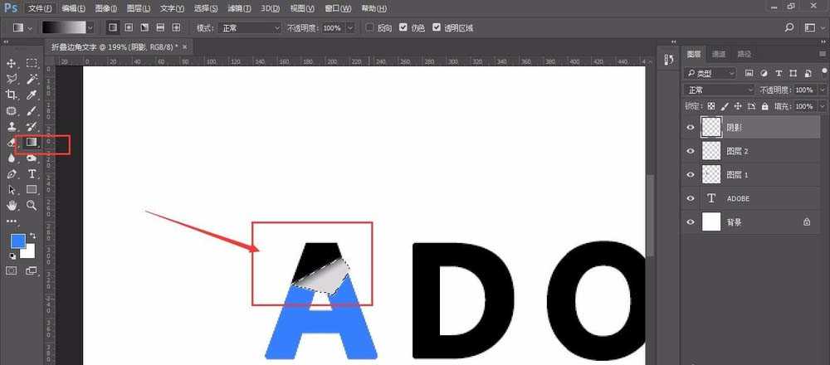
Task: Select the Rectangle shape tool
Action: point(32,189)
